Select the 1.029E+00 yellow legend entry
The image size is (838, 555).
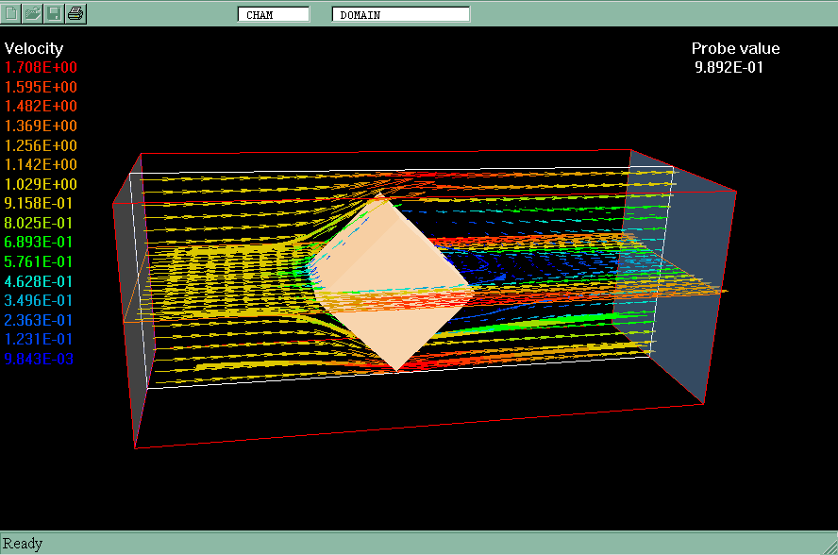coord(42,184)
